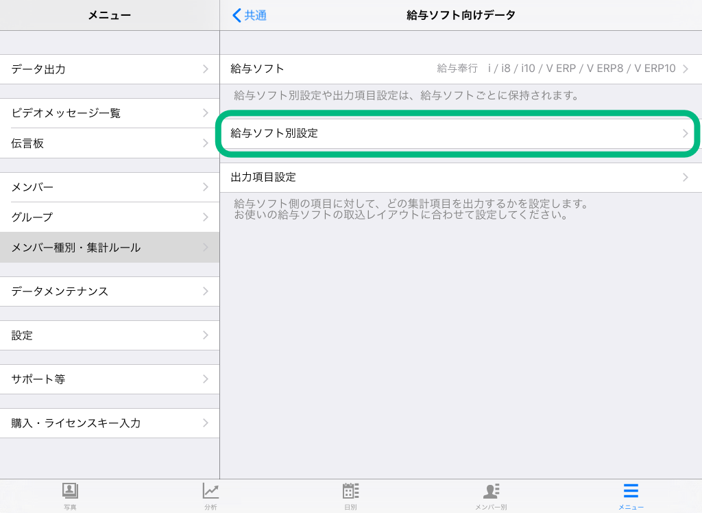
Task: Click the blue back chevron icon
Action: point(237,15)
